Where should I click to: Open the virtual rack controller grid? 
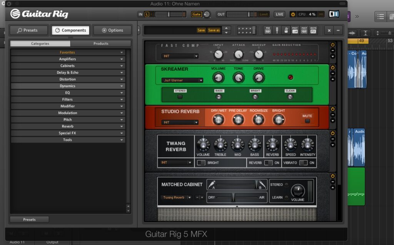[247, 30]
